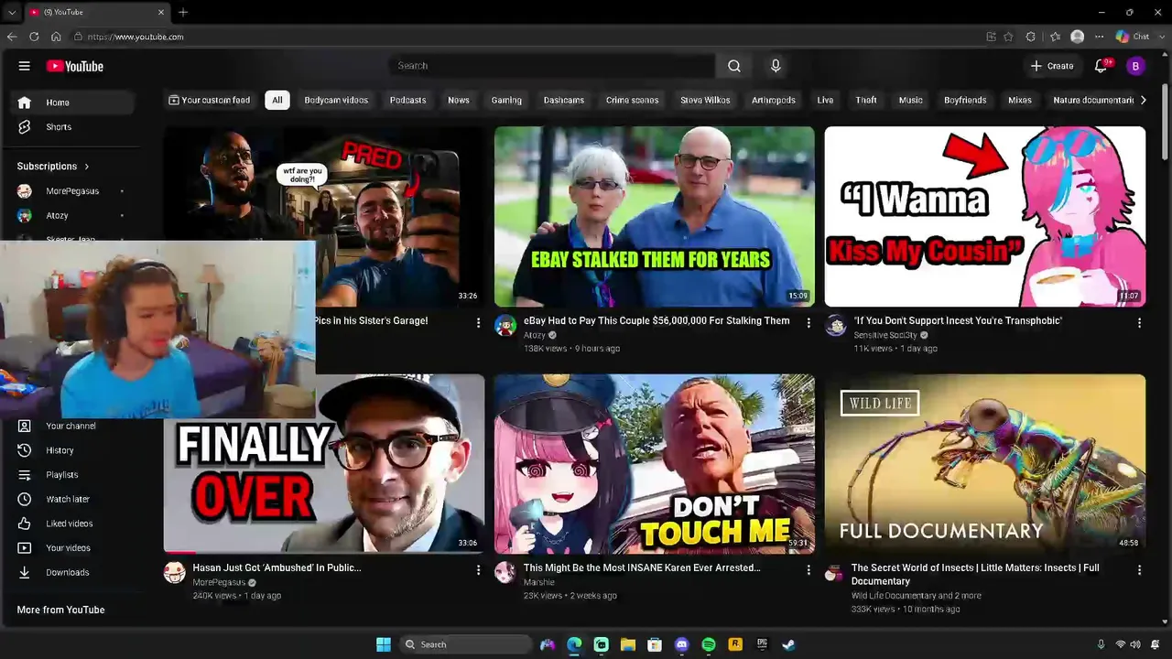Expand the Subscriptions section
This screenshot has width=1172, height=659.
point(53,167)
